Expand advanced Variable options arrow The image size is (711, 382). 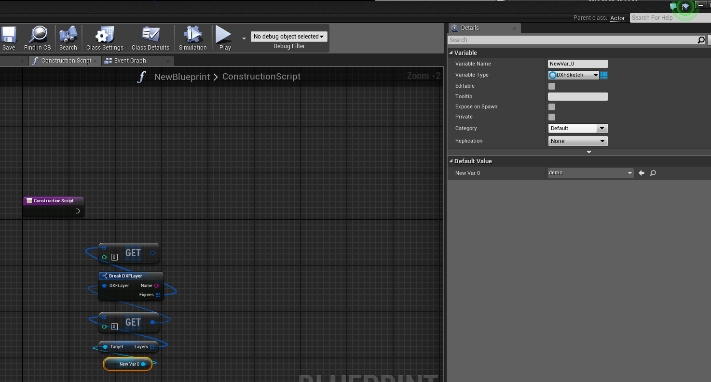pos(588,152)
